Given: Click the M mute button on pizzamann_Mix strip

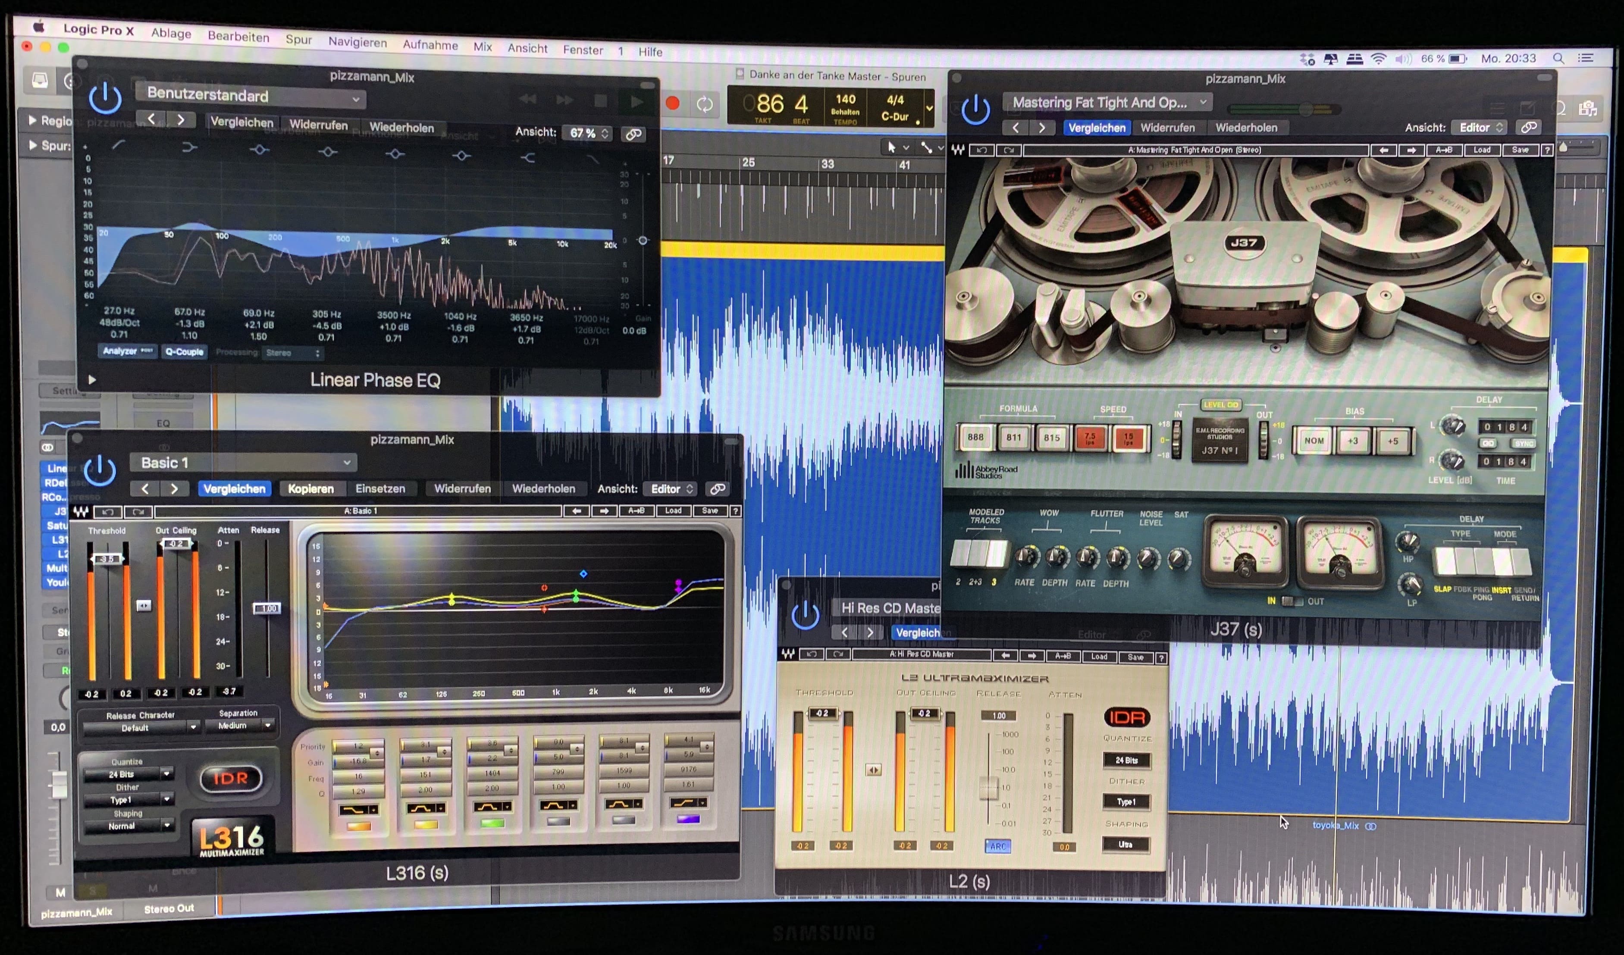Looking at the screenshot, I should (x=60, y=892).
